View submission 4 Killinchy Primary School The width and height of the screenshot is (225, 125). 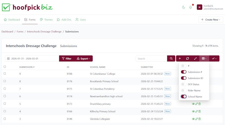pos(193,111)
